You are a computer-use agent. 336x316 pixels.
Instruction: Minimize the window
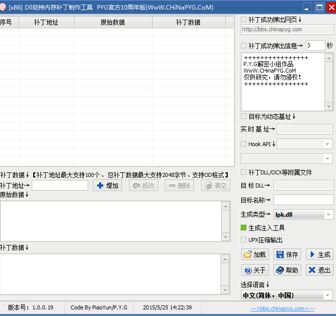pyautogui.click(x=307, y=8)
